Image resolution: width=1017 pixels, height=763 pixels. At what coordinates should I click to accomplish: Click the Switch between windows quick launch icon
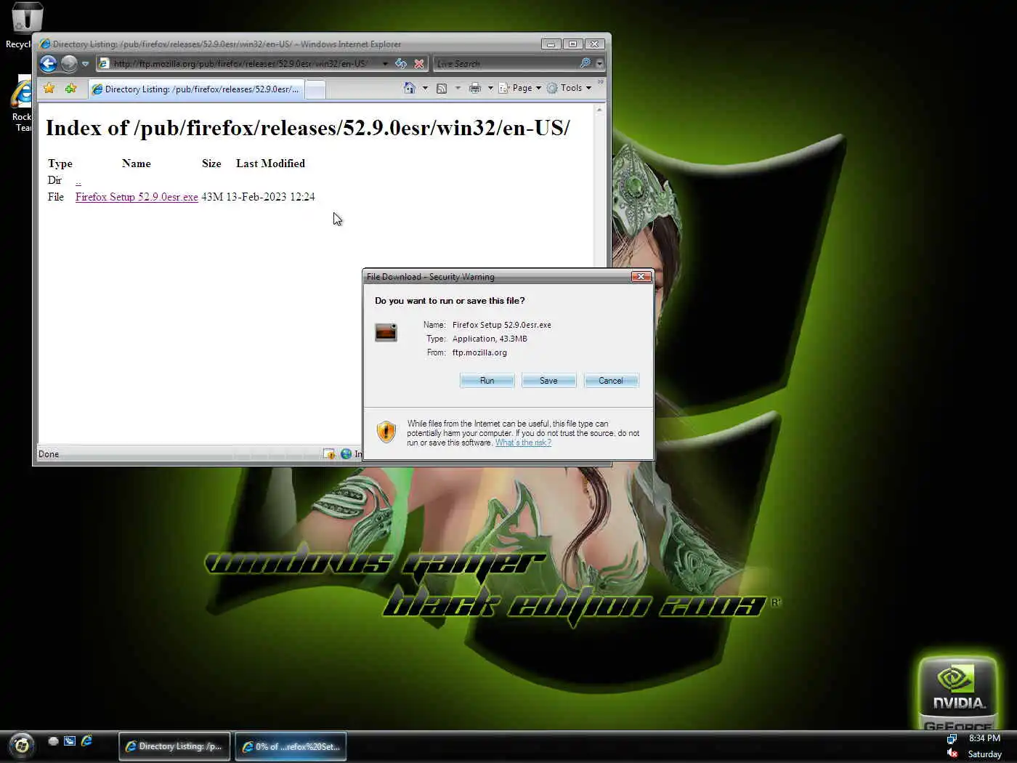tap(70, 741)
